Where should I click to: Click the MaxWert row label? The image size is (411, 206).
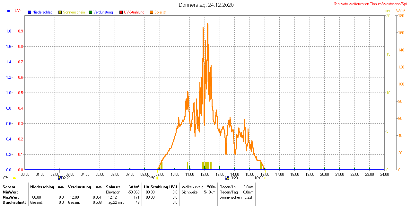pyautogui.click(x=11, y=197)
